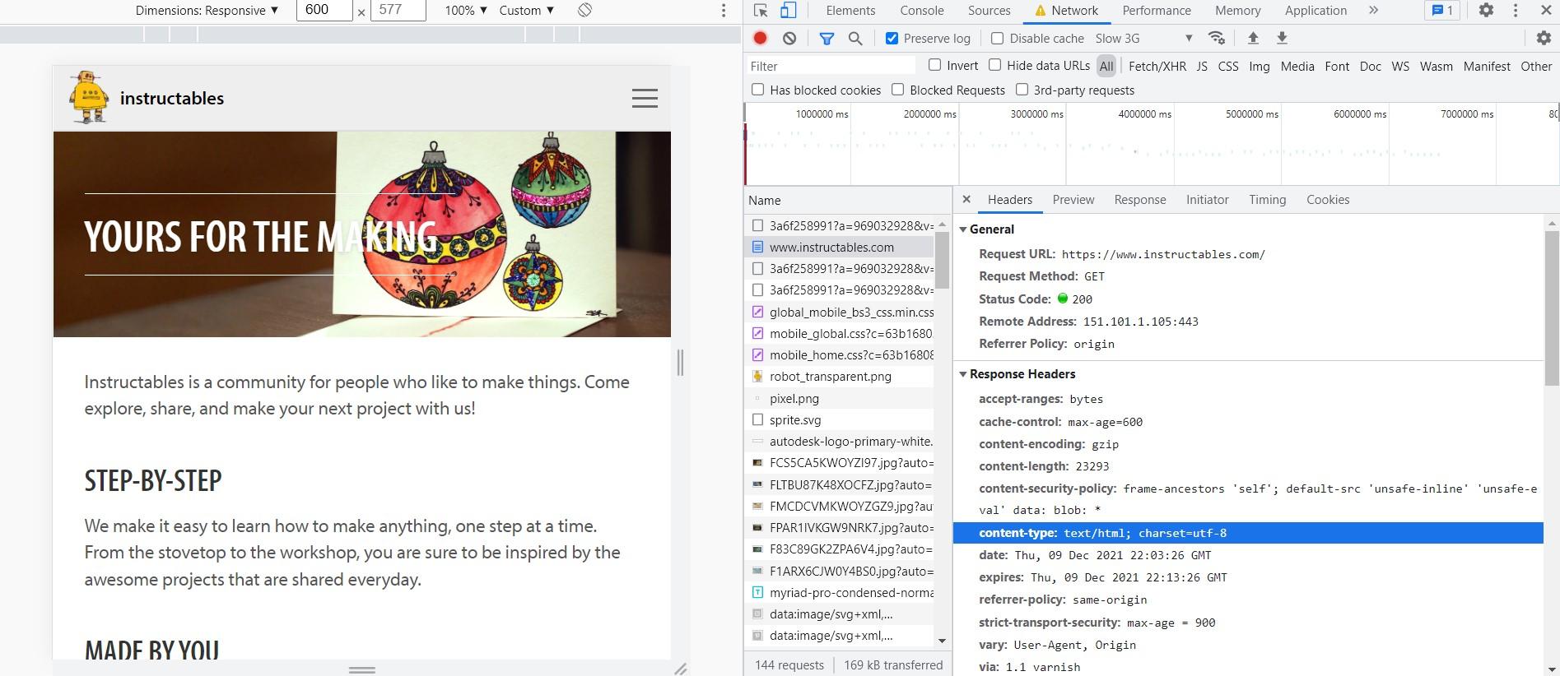
Task: Click the Instructables robot logo
Action: [89, 97]
